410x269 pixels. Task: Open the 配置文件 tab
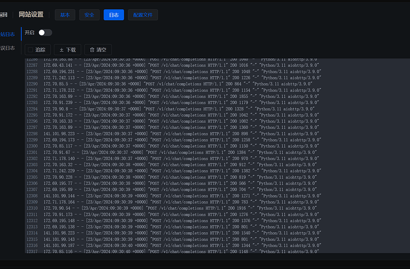coord(143,15)
